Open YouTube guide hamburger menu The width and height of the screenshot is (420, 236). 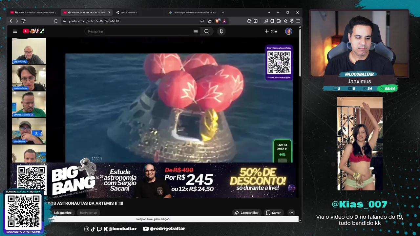[15, 31]
